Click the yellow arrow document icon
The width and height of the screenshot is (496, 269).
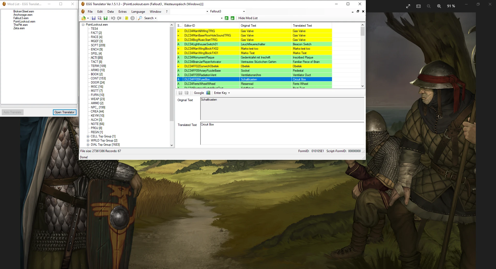point(127,18)
